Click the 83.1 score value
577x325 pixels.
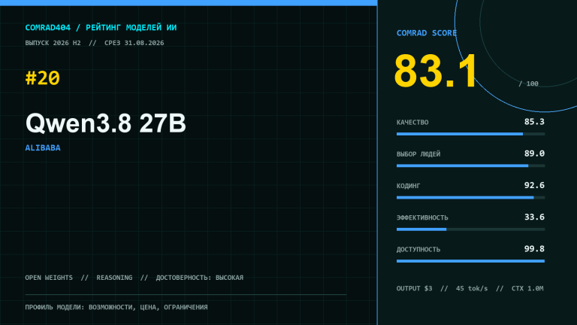coord(435,71)
